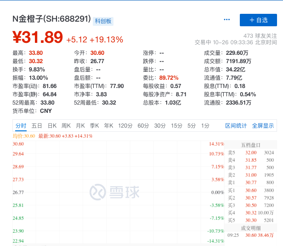Click 五档盘口 panel header

(x=250, y=145)
